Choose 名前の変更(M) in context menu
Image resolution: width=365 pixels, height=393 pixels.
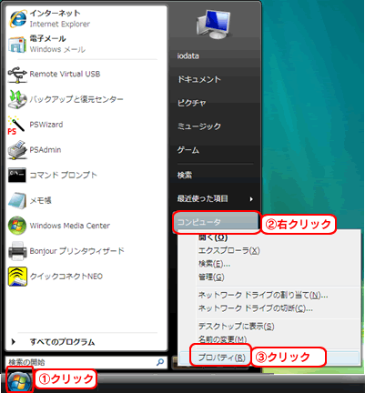[x=222, y=338]
